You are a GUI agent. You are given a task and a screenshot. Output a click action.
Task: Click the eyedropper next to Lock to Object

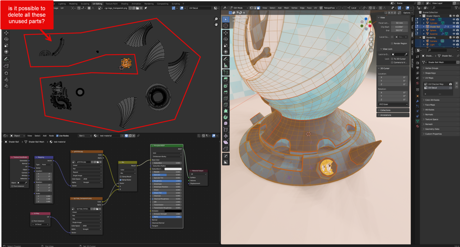click(406, 54)
